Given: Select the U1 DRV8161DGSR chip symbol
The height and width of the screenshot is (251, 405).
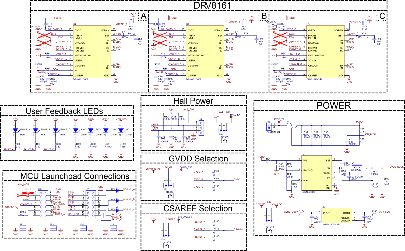Looking at the screenshot, I should pyautogui.click(x=92, y=52).
